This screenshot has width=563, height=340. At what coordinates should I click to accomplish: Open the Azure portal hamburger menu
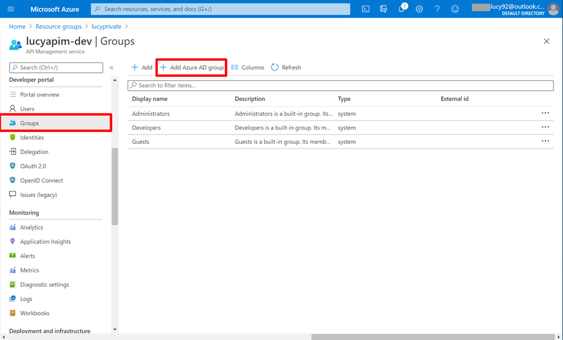(x=11, y=9)
